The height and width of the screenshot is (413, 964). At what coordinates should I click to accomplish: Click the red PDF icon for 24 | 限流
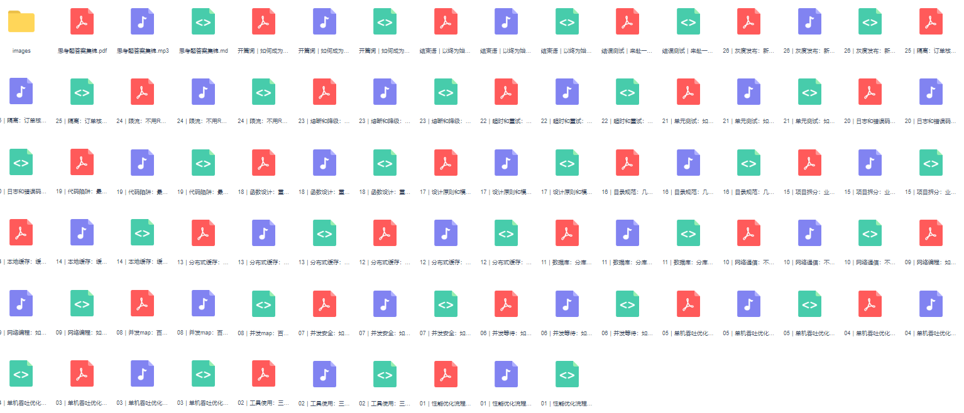[x=143, y=92]
